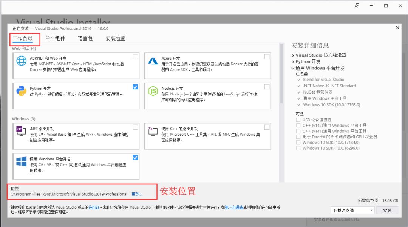
Task: Switch to the 单个组件 tab
Action: point(55,38)
